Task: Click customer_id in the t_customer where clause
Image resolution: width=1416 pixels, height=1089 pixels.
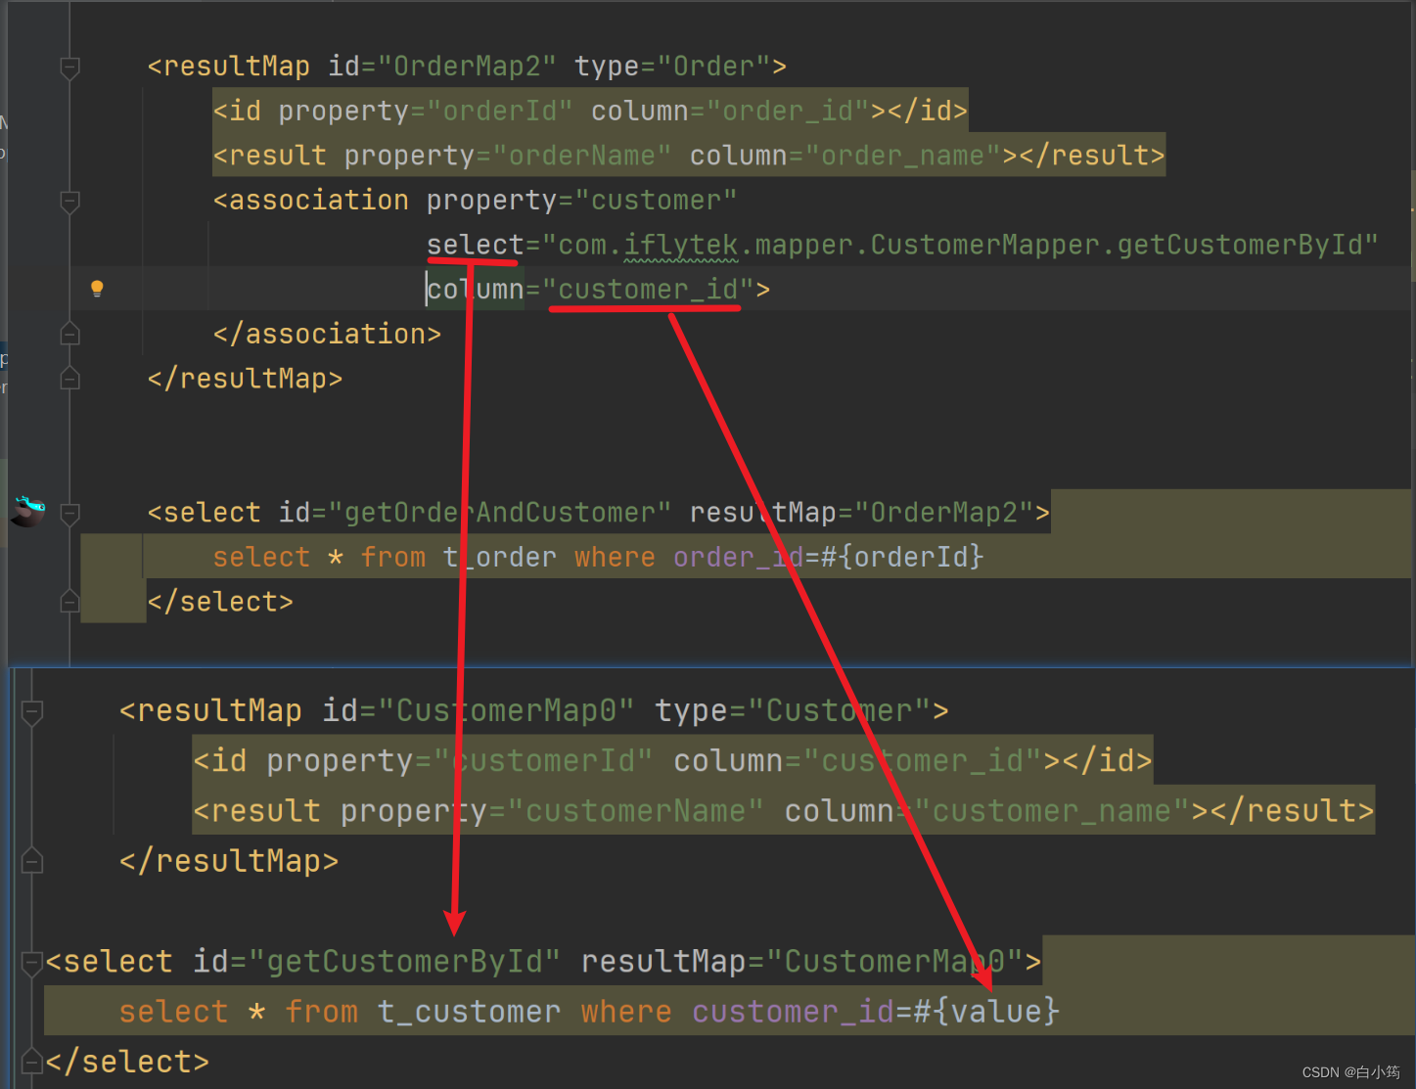Action: click(x=793, y=1012)
